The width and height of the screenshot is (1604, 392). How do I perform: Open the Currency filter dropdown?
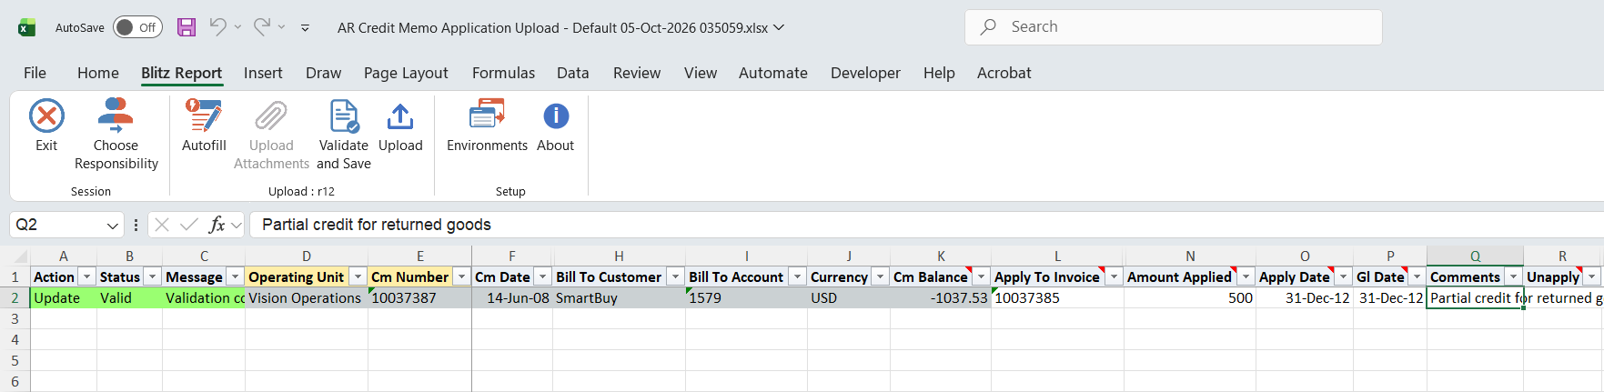tap(881, 276)
